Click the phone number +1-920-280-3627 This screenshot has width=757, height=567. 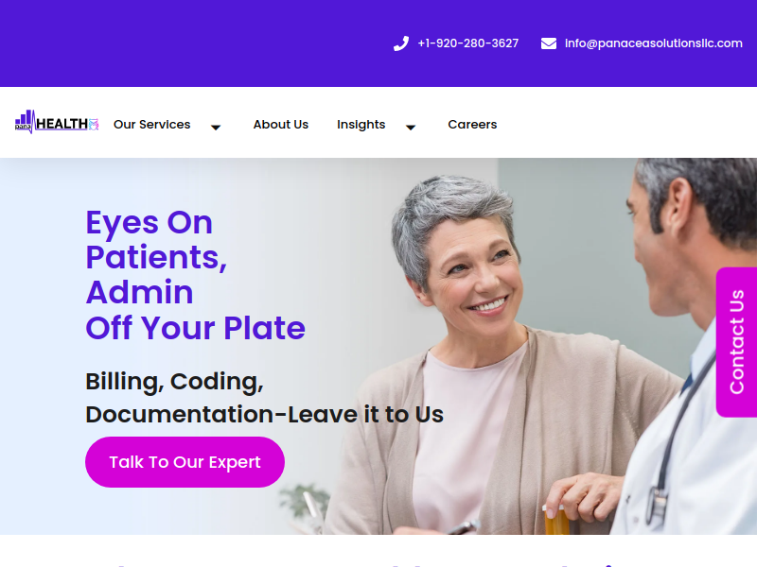(467, 43)
